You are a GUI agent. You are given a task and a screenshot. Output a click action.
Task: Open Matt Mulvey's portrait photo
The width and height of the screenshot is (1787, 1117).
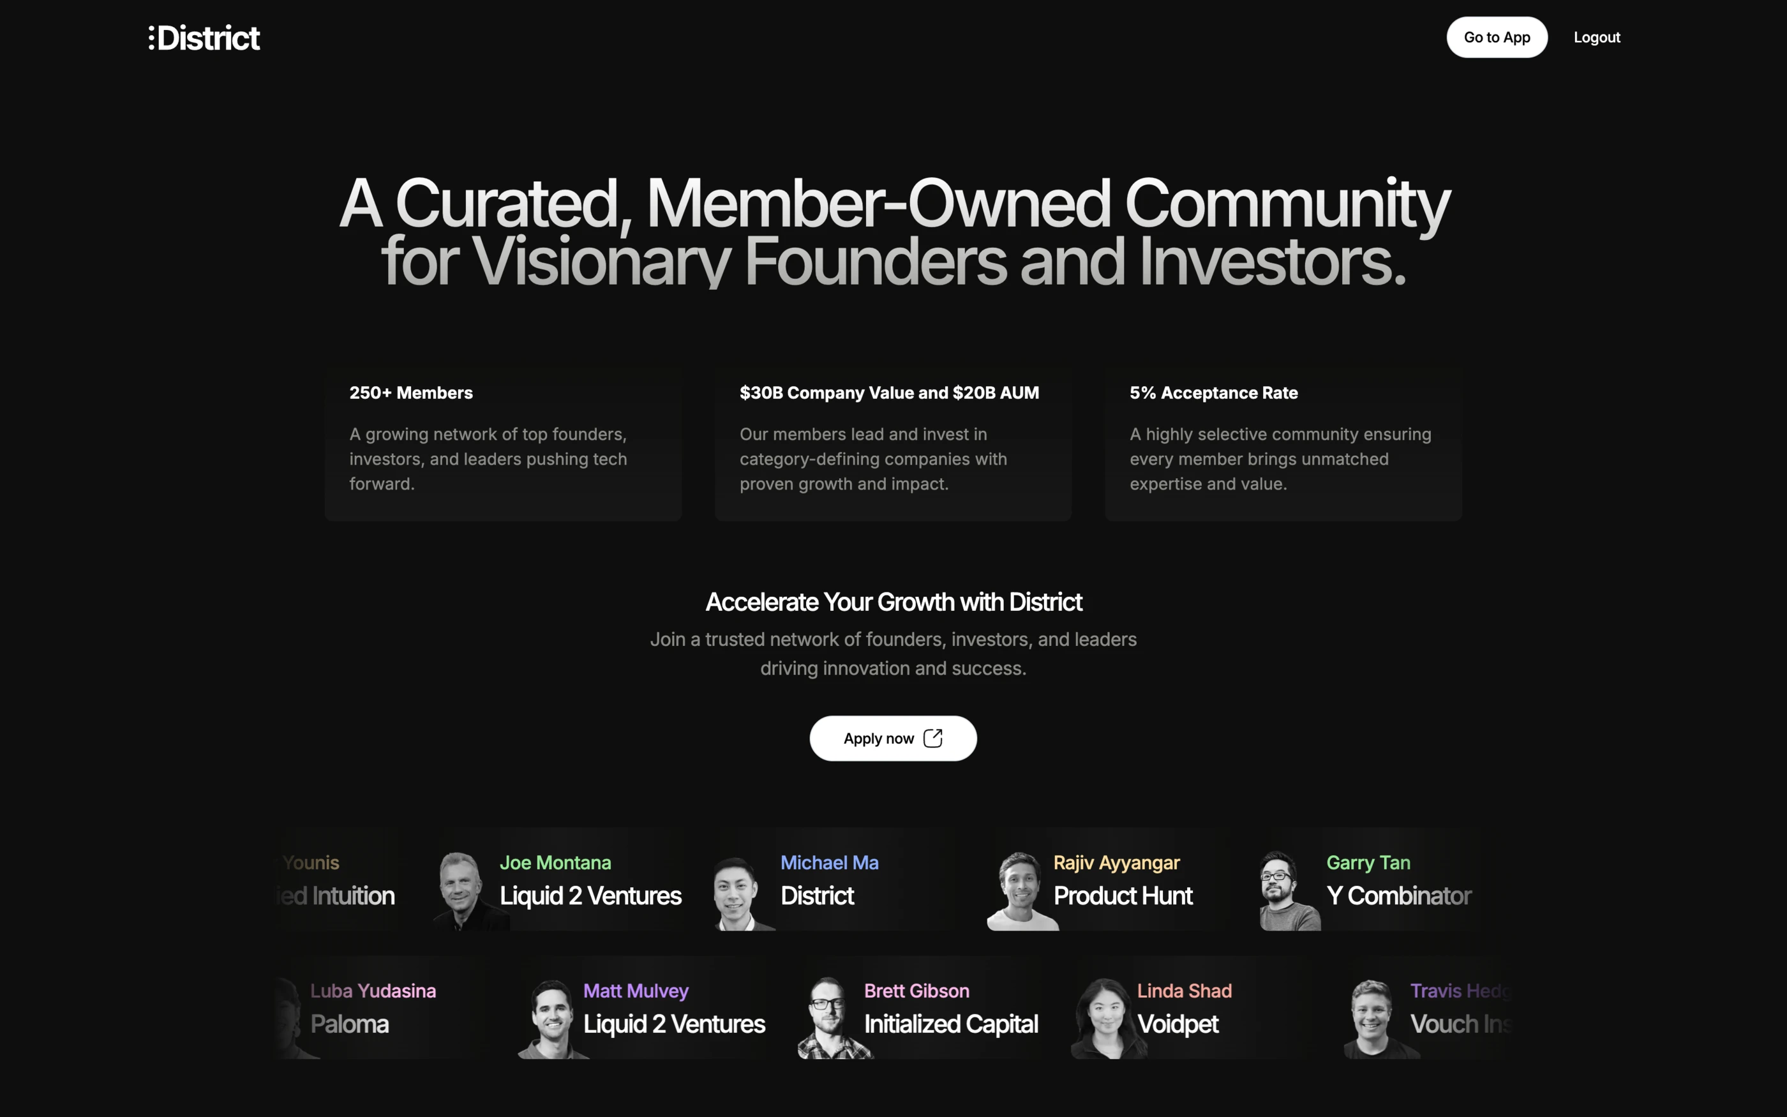552,1019
